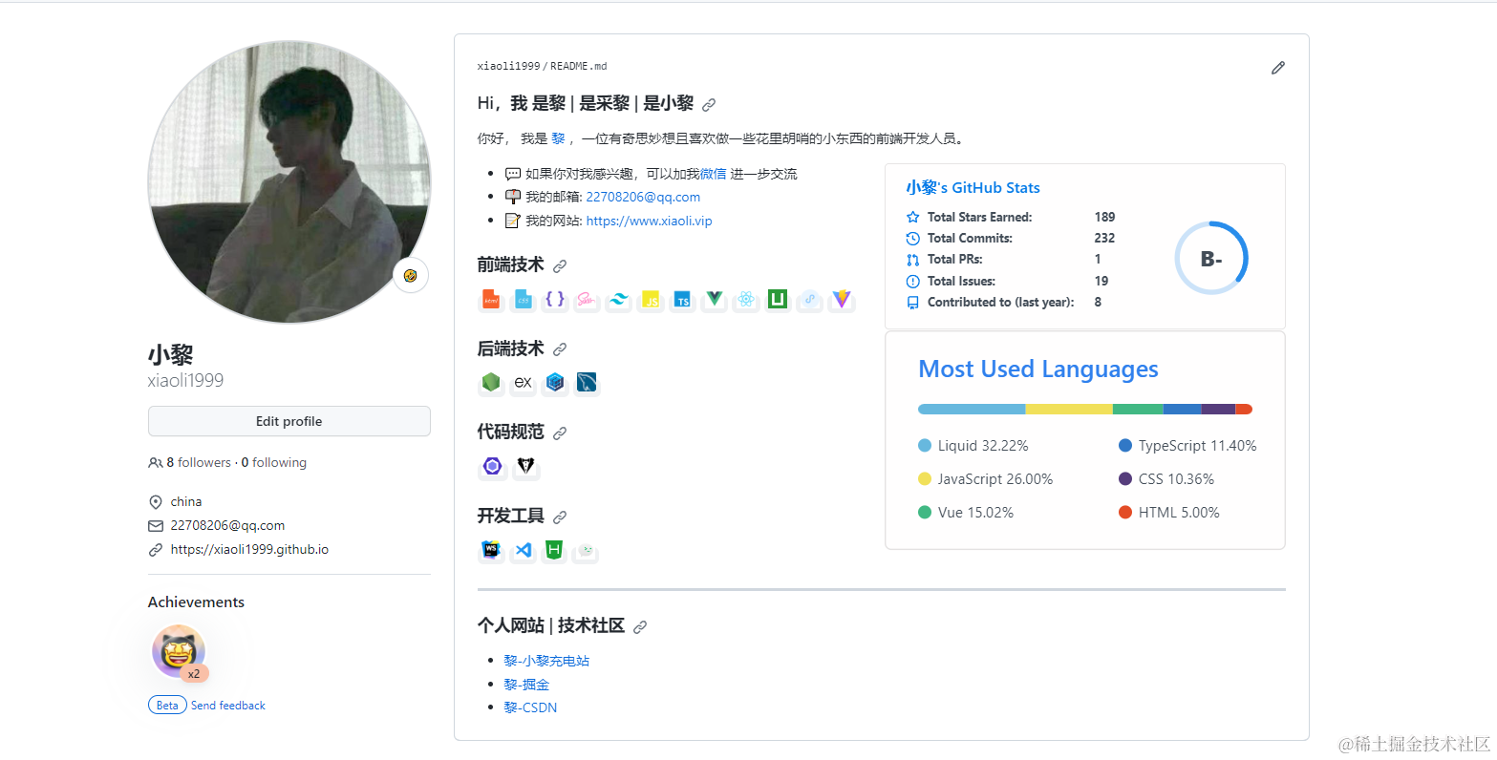Click sidebar email 22708206@qq.com
Screen dimensions: 1497x760
coord(227,525)
